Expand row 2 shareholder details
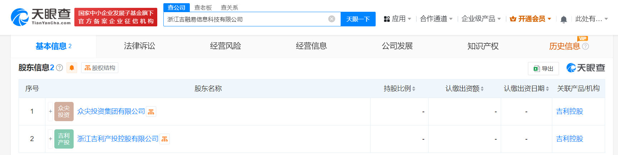Image resolution: width=618 pixels, height=155 pixels. [x=50, y=139]
